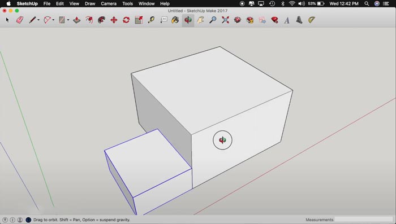Select the Text label tool
Viewport: 396px width, 224px height.
click(163, 20)
